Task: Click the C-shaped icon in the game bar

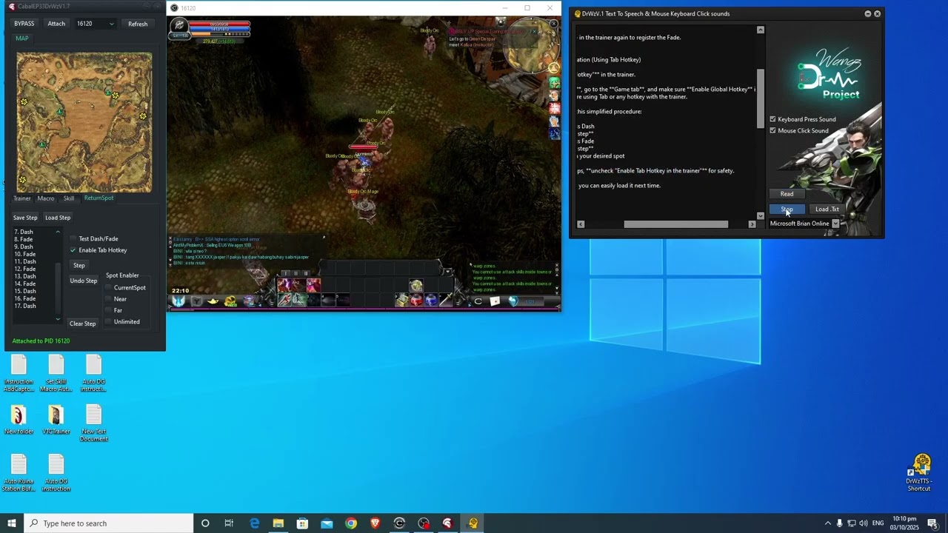Action: [x=478, y=301]
